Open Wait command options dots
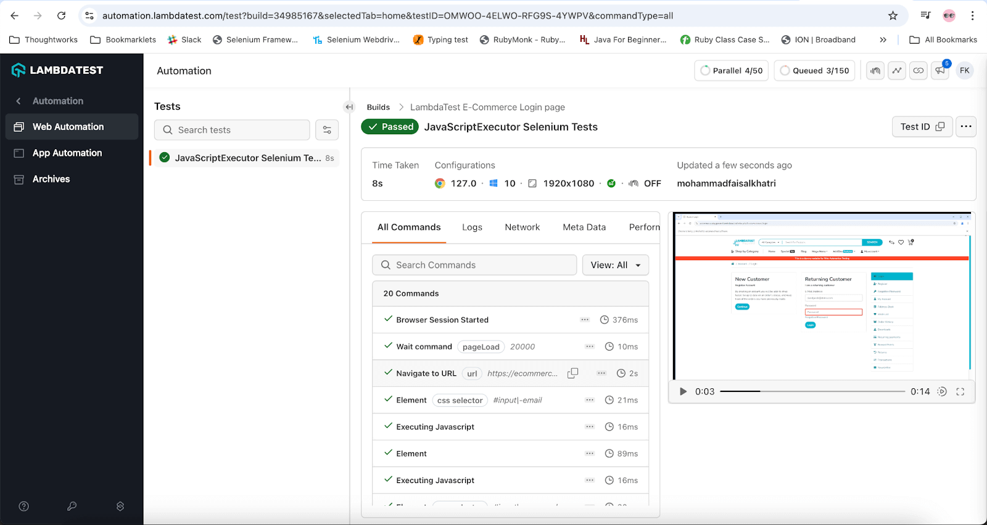 (590, 347)
